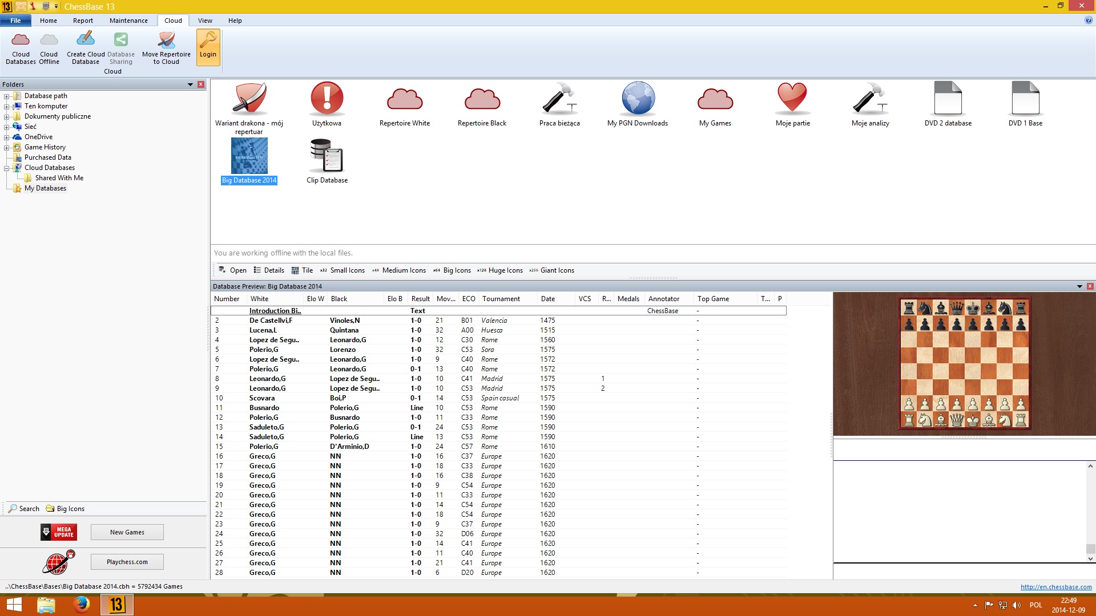1096x616 pixels.
Task: Collapse the Cloud Databases tree node
Action: (x=6, y=168)
